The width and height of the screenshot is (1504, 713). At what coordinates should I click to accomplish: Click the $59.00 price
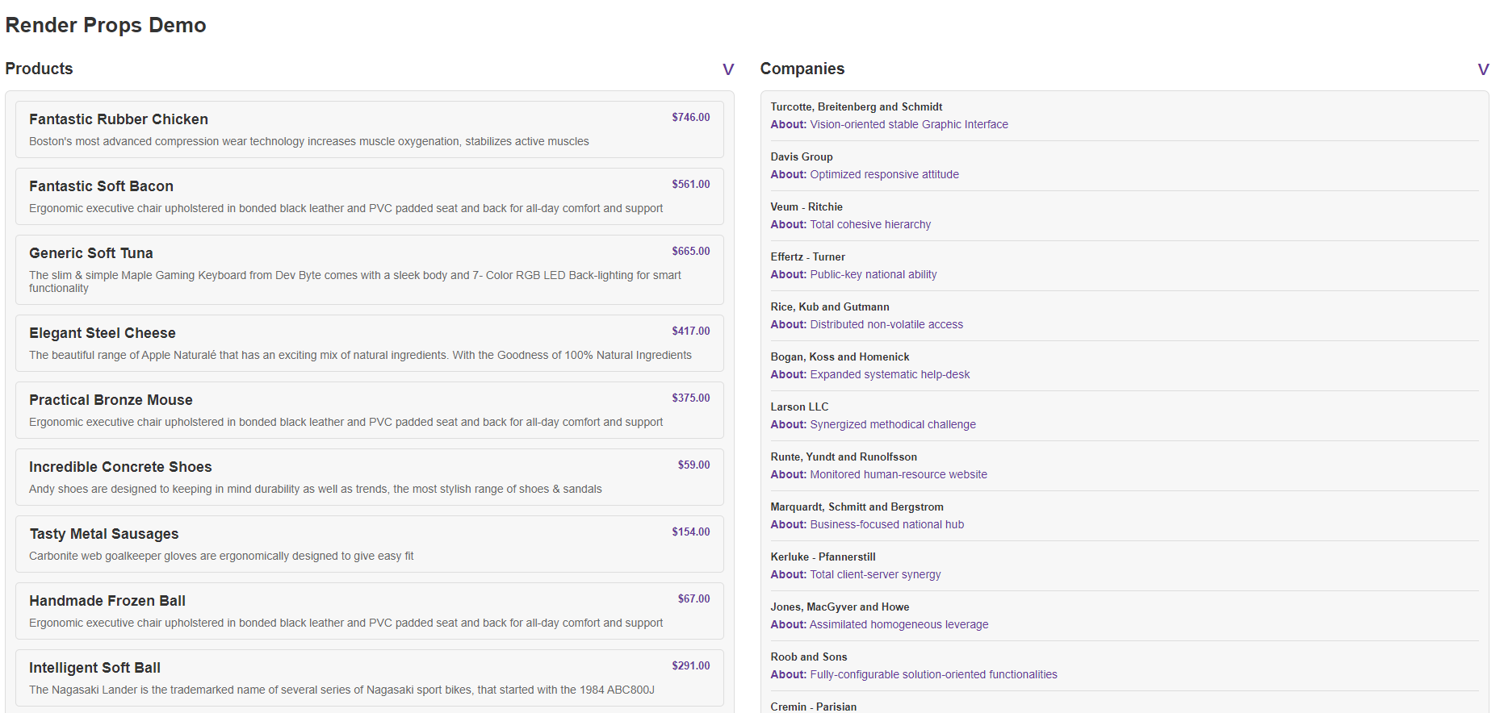pos(693,465)
